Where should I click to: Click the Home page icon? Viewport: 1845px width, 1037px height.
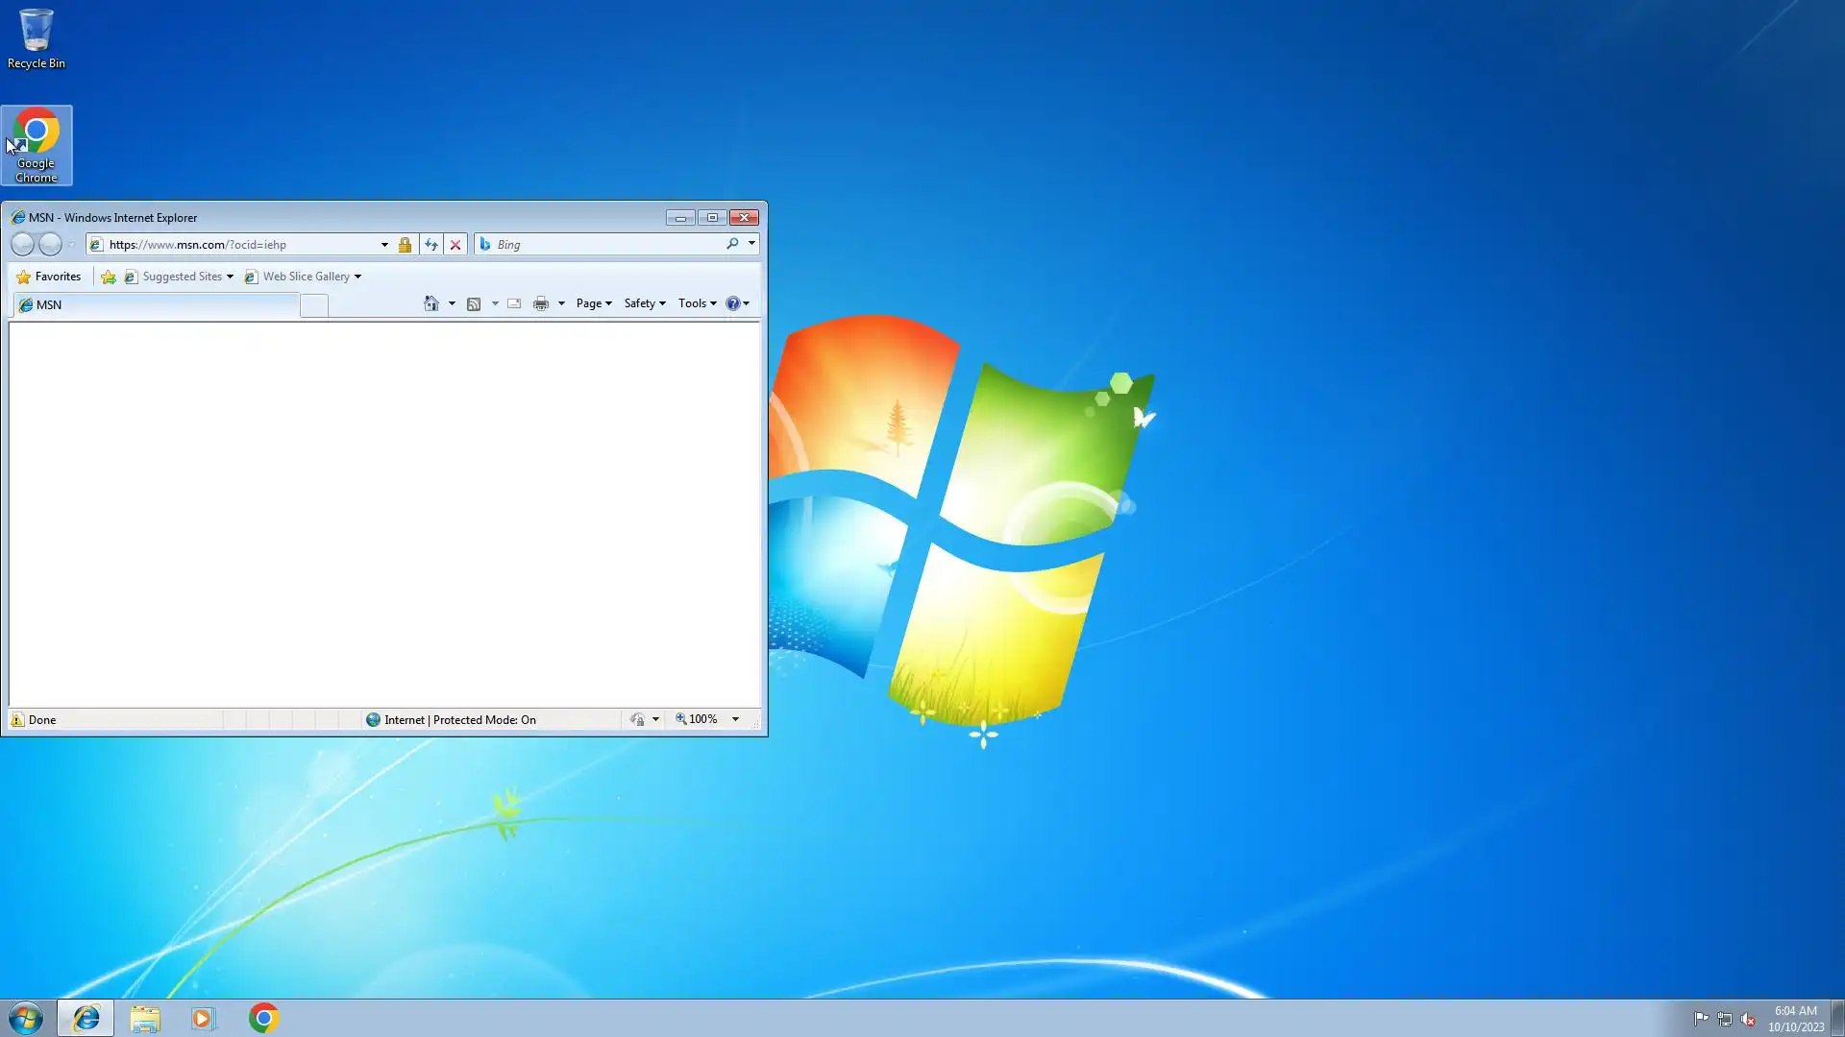point(431,303)
